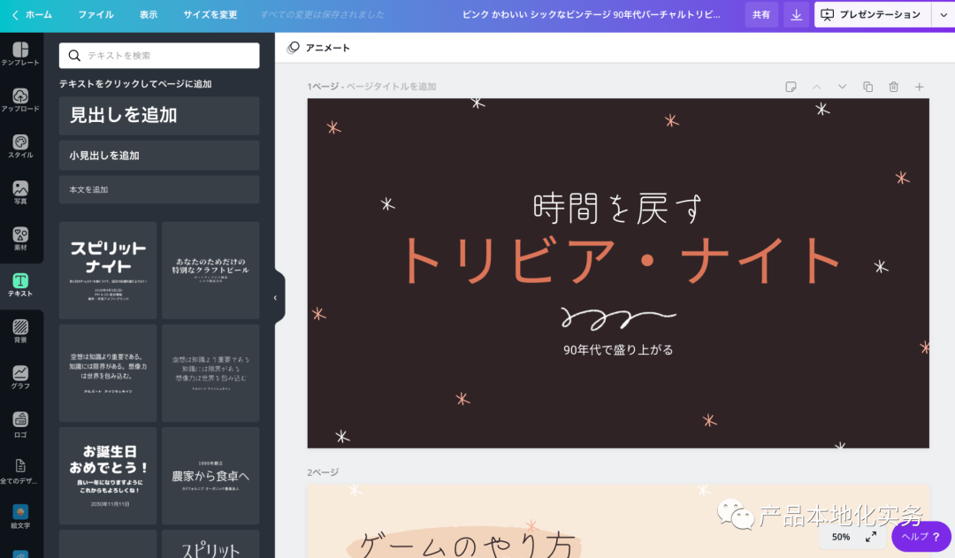Open the アップロード upload panel

[20, 100]
